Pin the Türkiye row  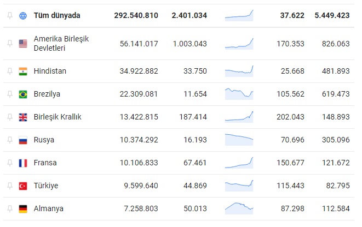(9, 186)
